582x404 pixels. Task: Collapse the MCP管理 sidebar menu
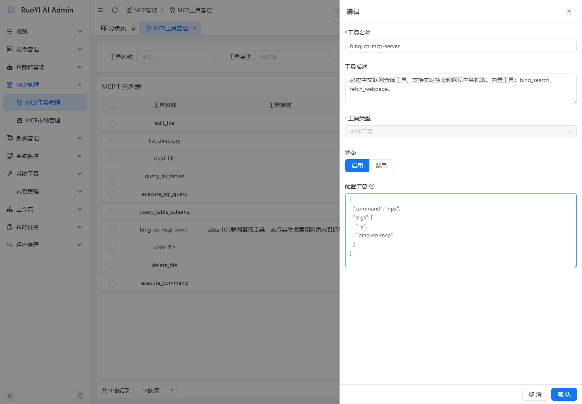point(45,85)
